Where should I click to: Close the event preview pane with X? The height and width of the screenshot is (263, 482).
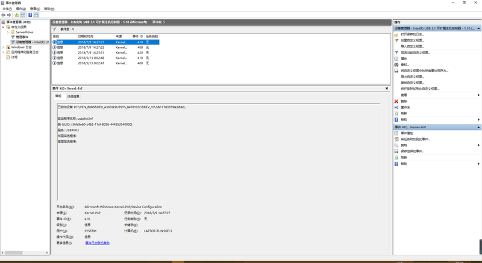(387, 88)
